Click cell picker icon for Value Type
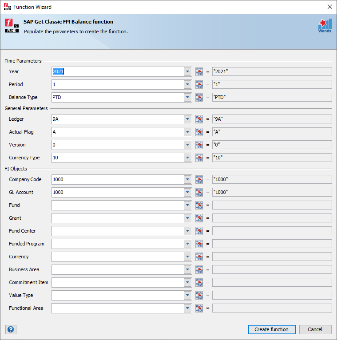This screenshot has height=340, width=337. 199,295
